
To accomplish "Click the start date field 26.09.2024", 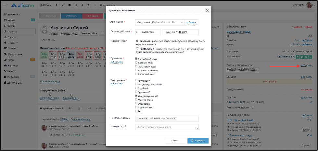I will (x=148, y=32).
